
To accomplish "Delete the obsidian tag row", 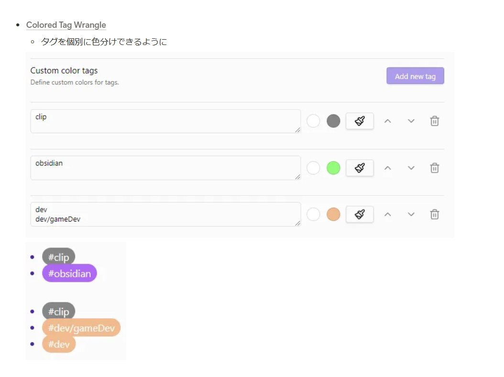I will (x=434, y=168).
